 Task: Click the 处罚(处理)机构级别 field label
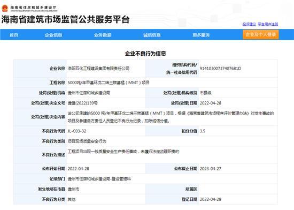point(180,93)
